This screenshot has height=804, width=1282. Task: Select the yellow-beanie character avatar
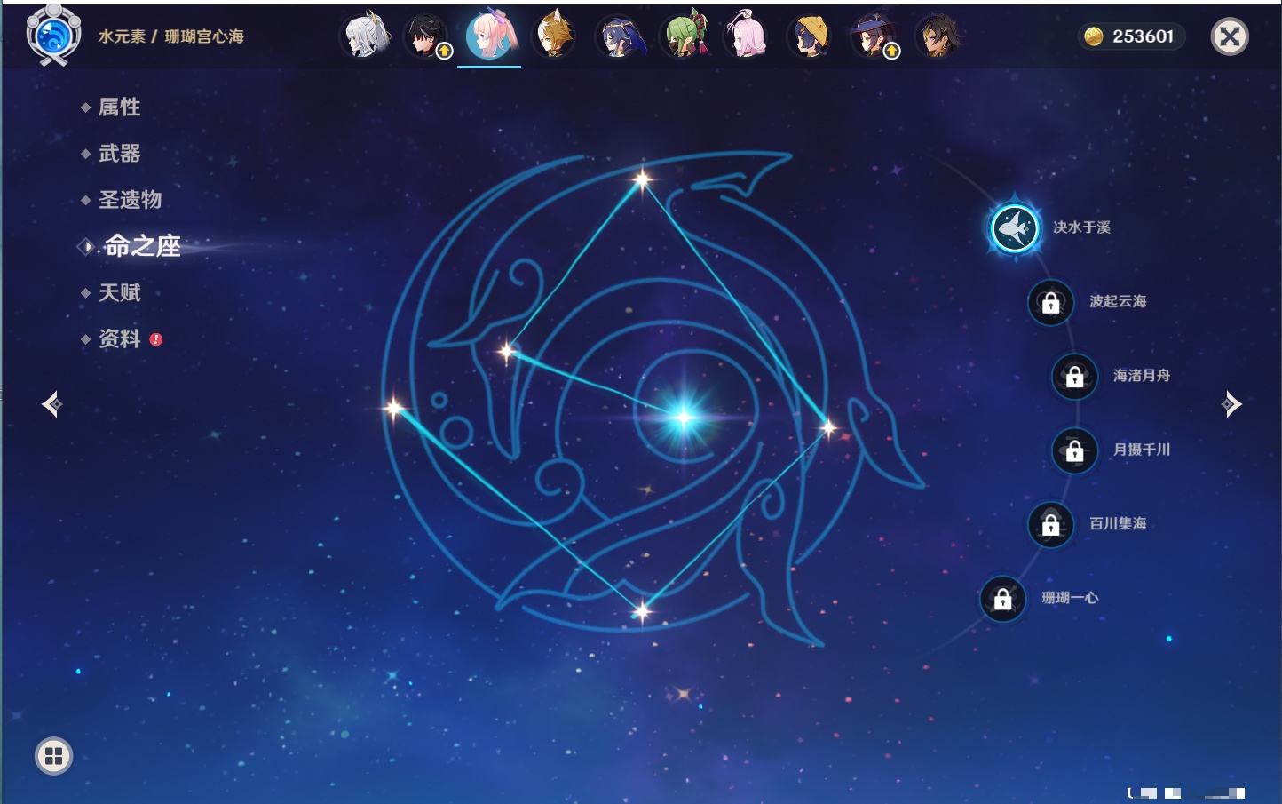[810, 36]
